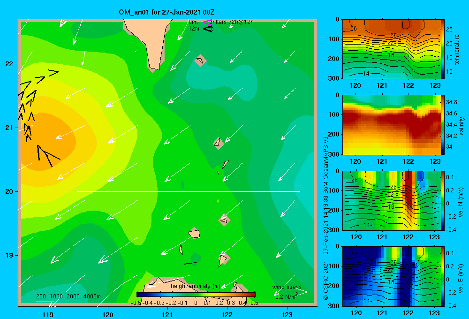Click longitude label '119' on the map axis
469x319 pixels.
pyautogui.click(x=48, y=315)
